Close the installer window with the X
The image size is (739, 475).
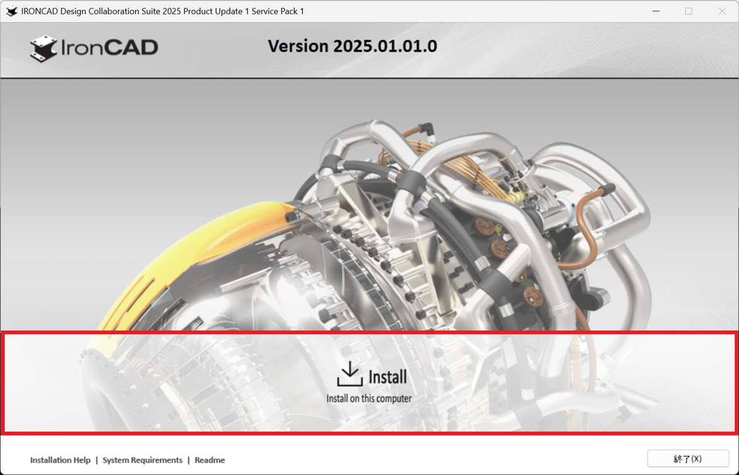[722, 11]
